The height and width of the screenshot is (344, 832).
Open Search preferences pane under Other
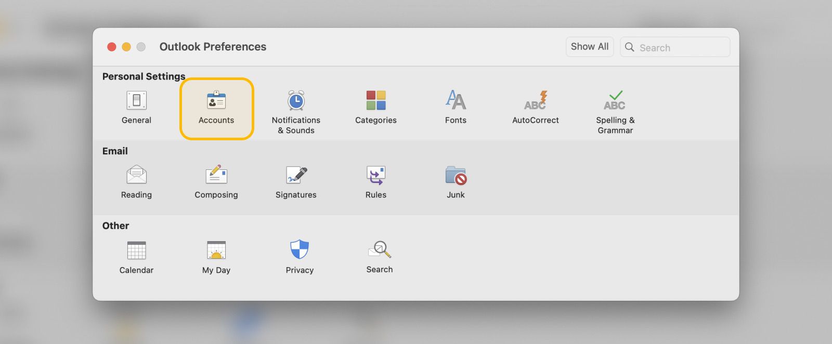pyautogui.click(x=380, y=257)
